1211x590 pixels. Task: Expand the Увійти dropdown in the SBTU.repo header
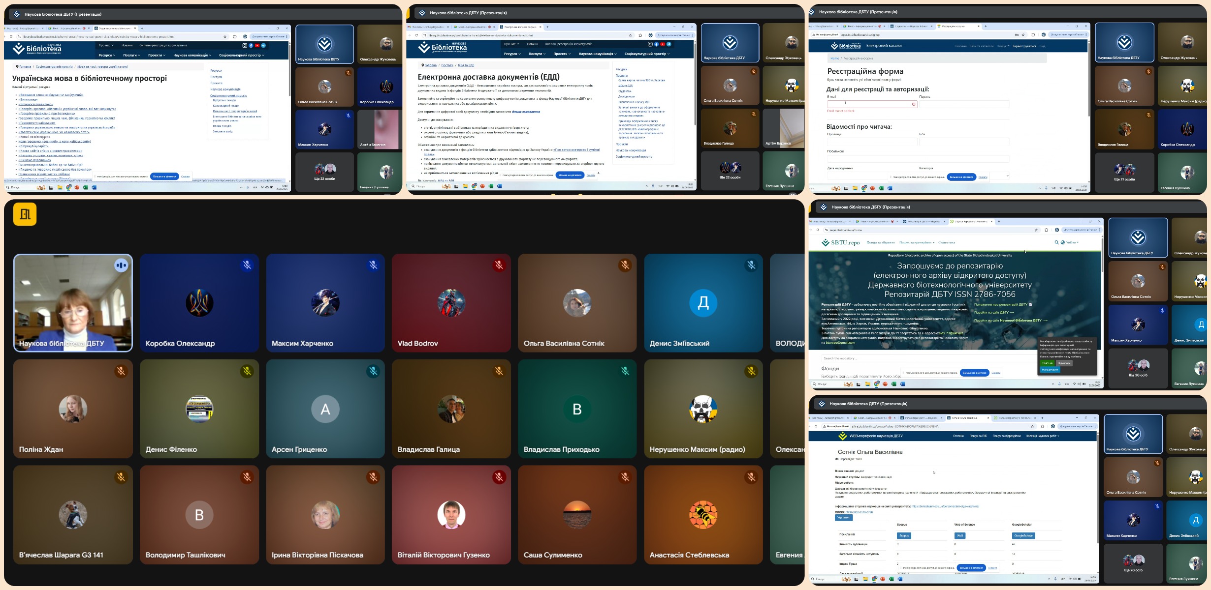click(1072, 242)
